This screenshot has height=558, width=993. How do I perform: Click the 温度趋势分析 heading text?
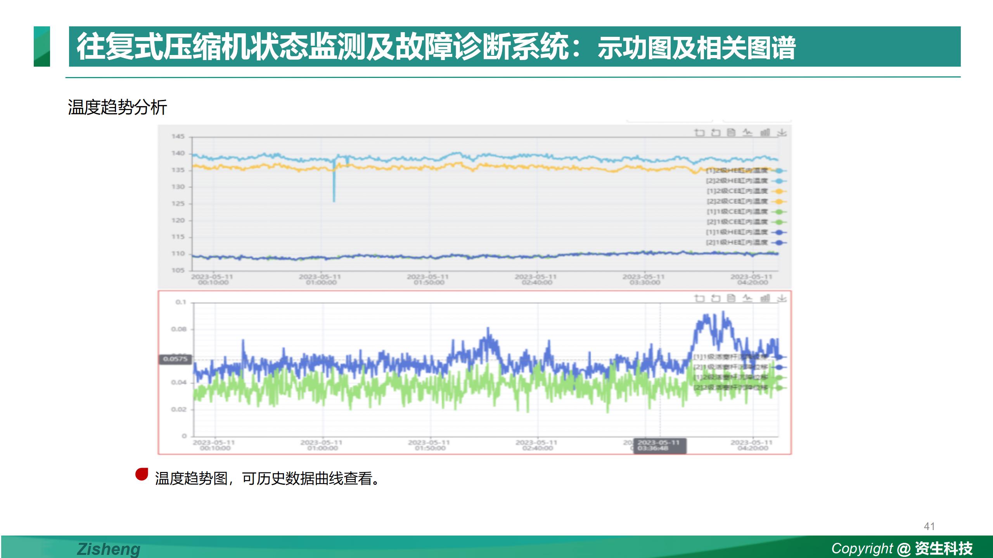[117, 107]
